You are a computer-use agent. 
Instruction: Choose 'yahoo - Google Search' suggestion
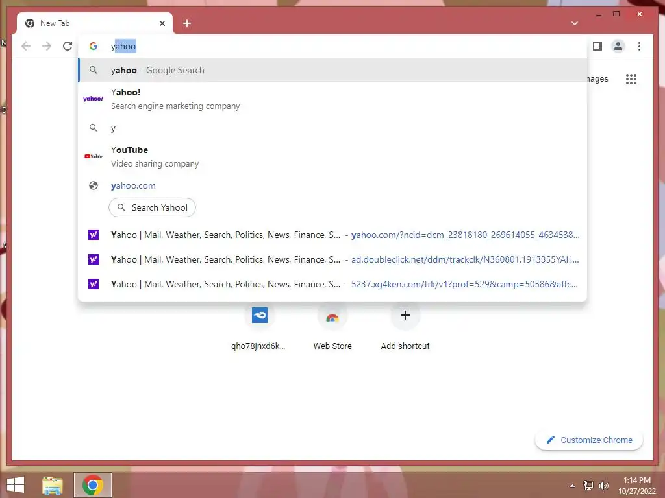333,70
